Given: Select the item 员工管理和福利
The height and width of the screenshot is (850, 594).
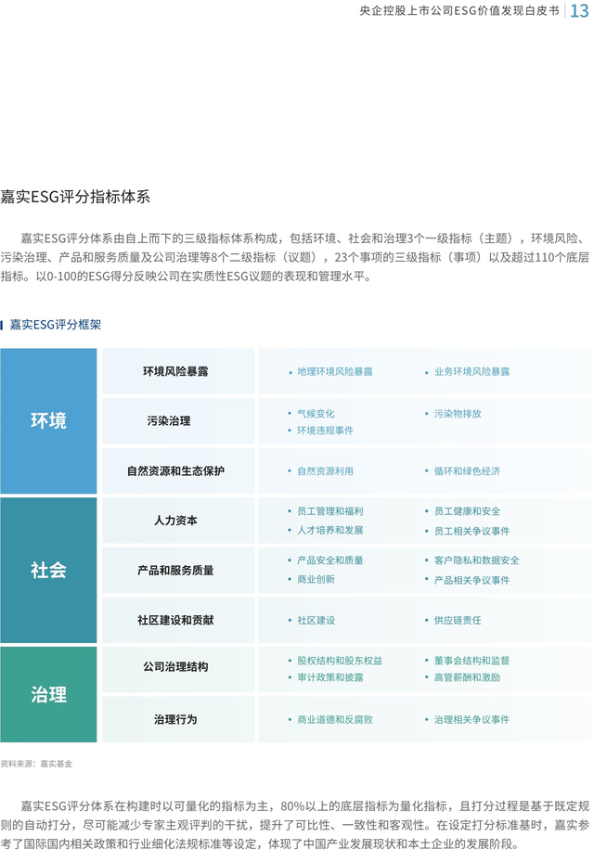Looking at the screenshot, I should [330, 511].
